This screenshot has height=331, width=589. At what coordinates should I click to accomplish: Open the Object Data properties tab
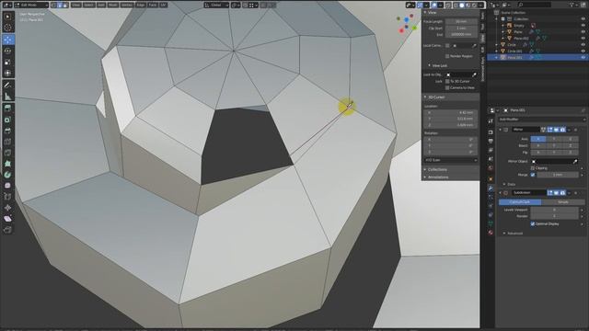point(491,223)
